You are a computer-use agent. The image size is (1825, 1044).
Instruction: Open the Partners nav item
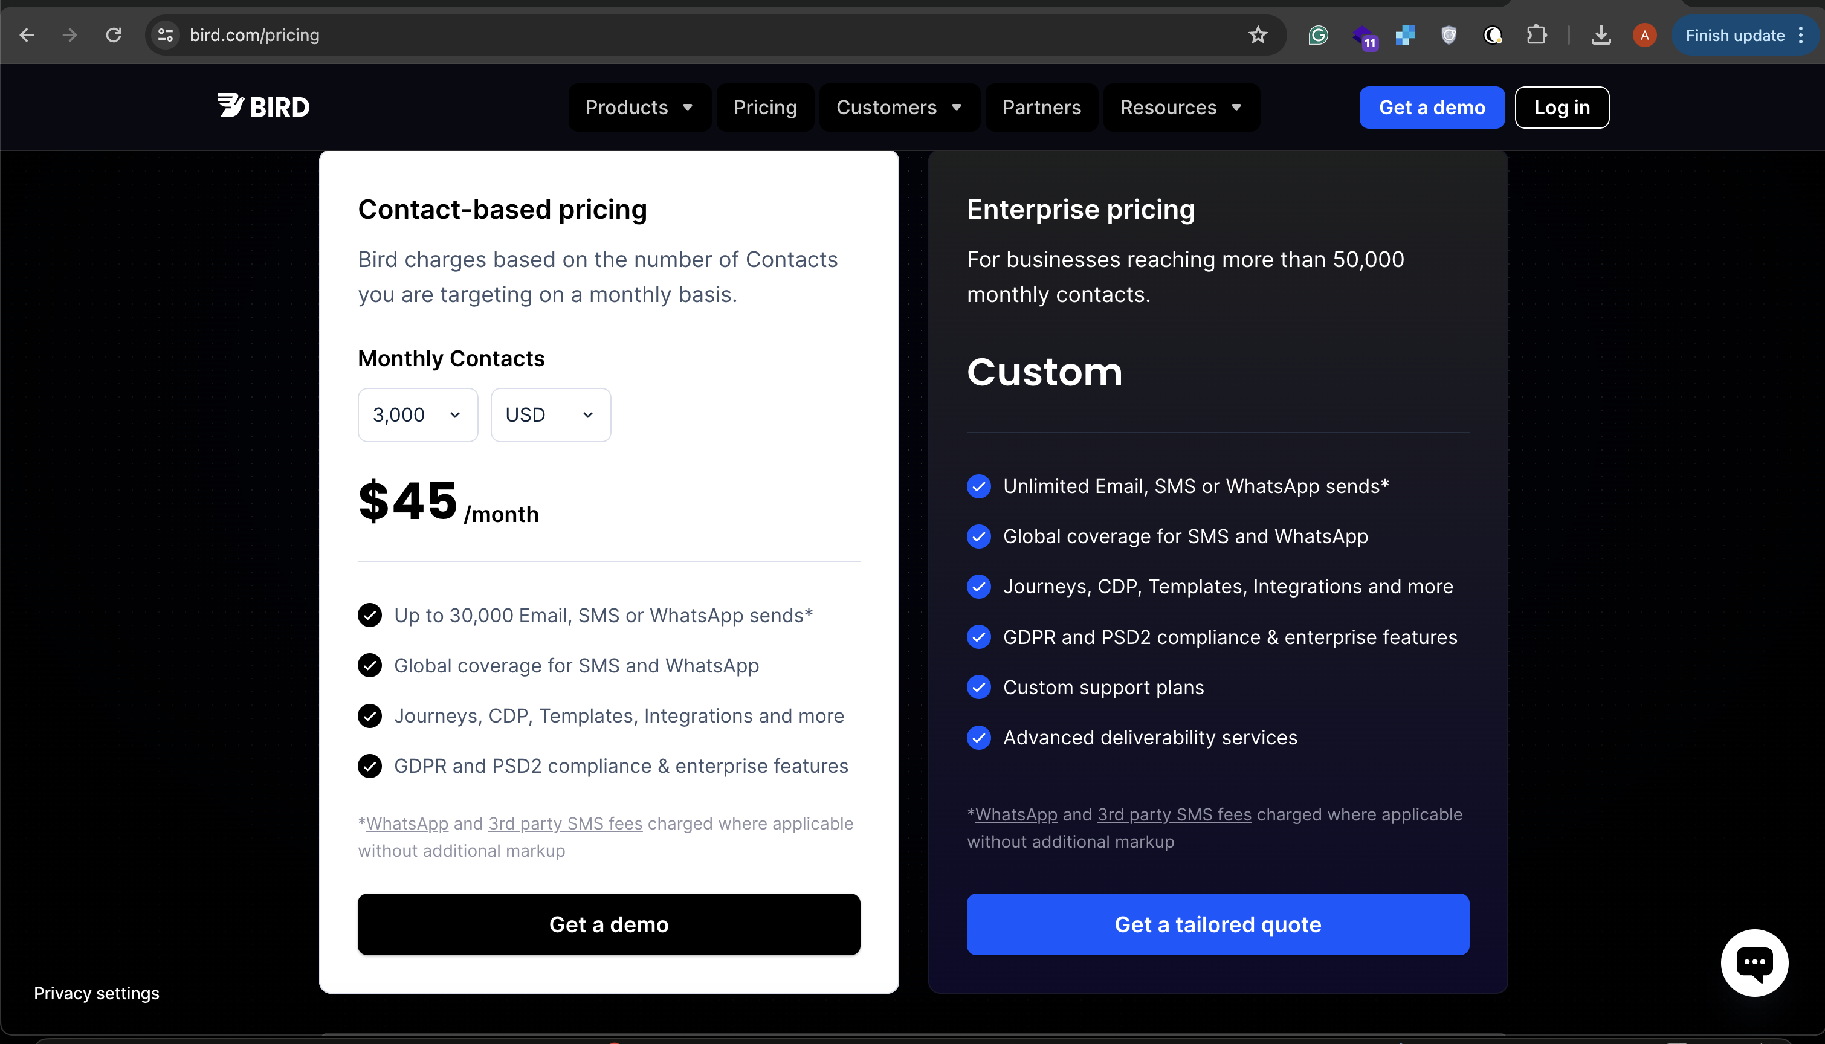coord(1041,107)
